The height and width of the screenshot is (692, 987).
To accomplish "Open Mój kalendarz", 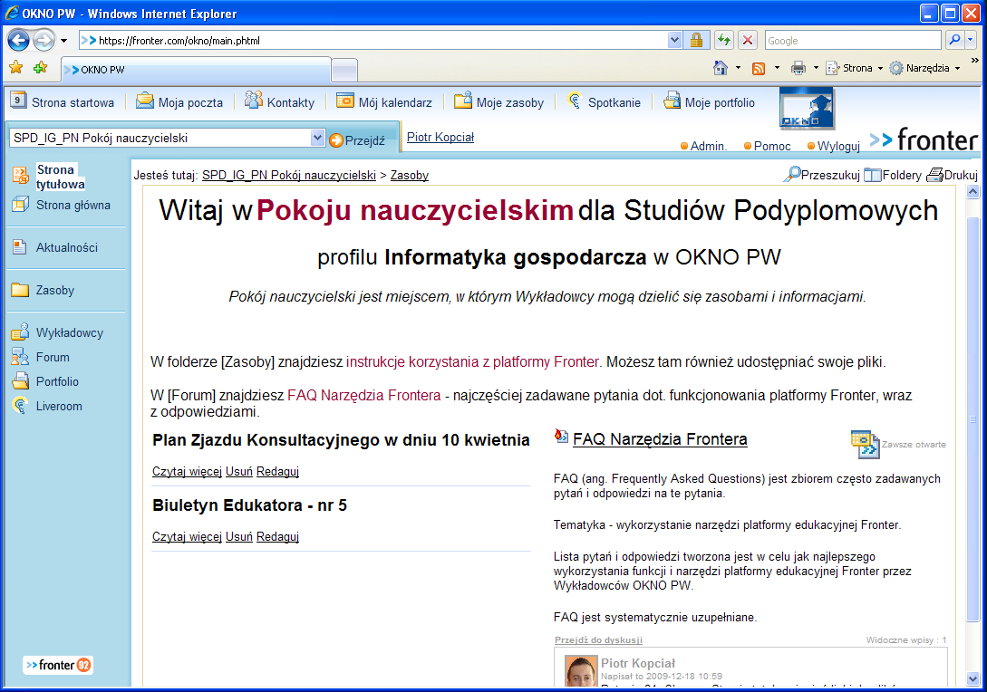I will pyautogui.click(x=384, y=102).
